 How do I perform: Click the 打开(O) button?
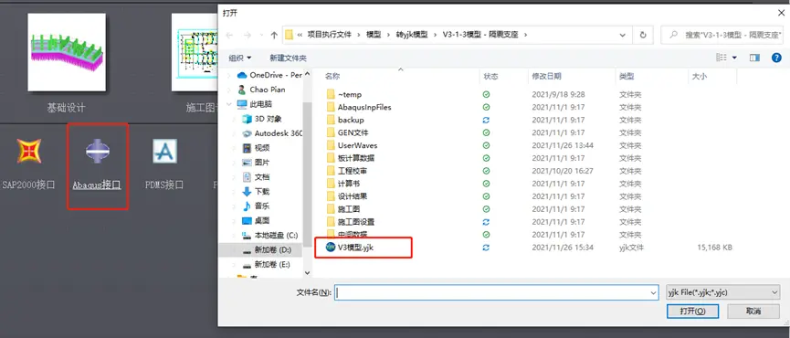[692, 311]
